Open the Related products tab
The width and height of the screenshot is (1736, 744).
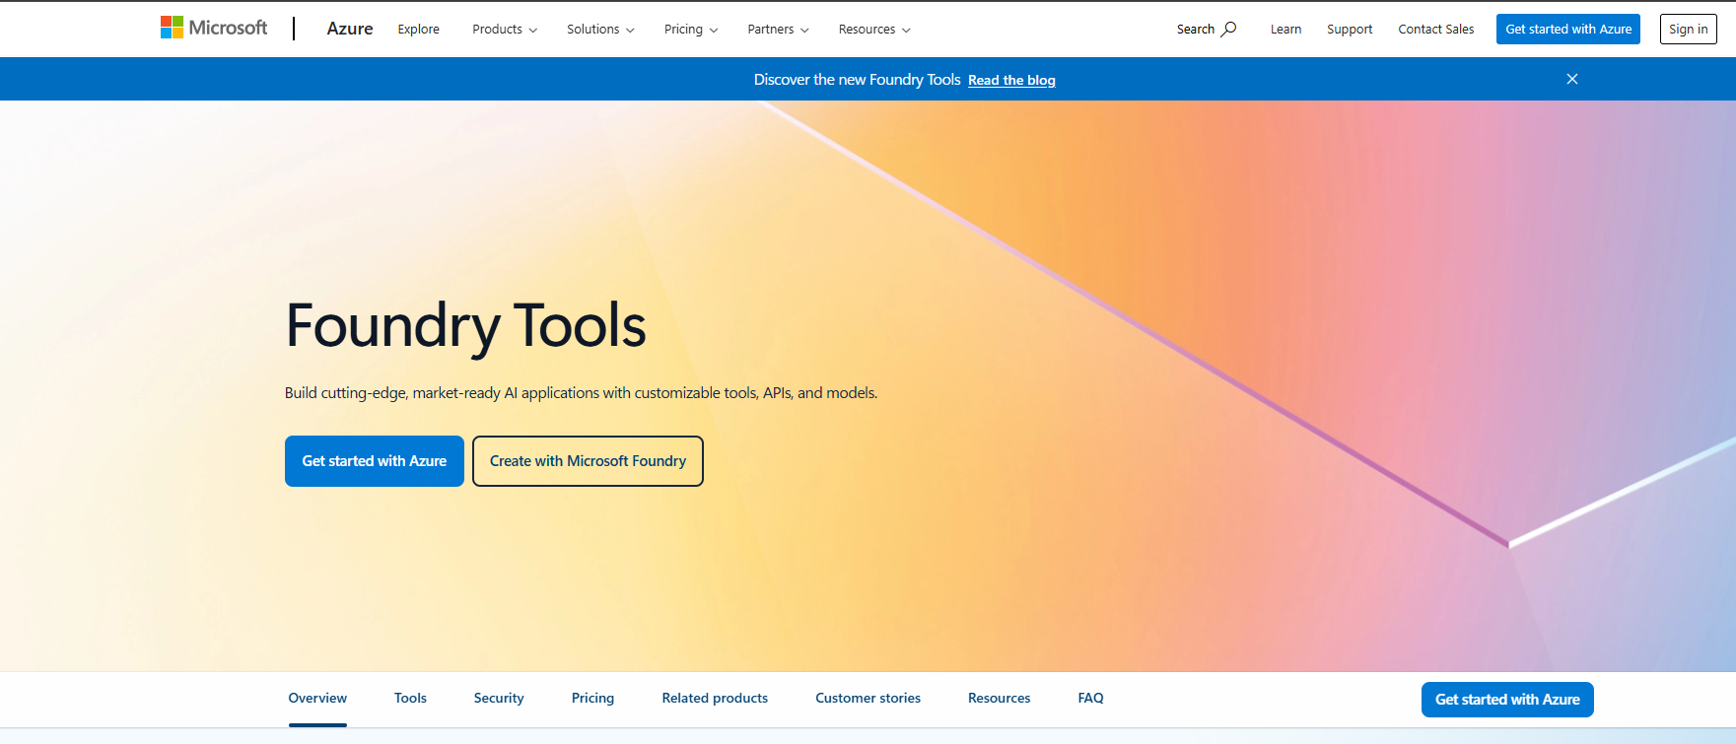tap(715, 698)
